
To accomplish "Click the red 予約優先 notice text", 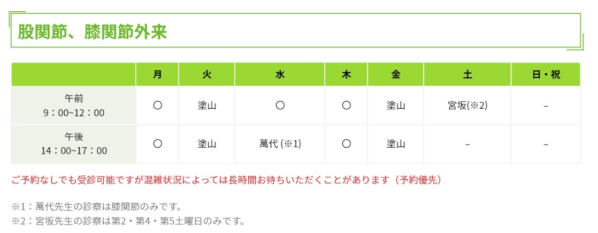I will 226,180.
